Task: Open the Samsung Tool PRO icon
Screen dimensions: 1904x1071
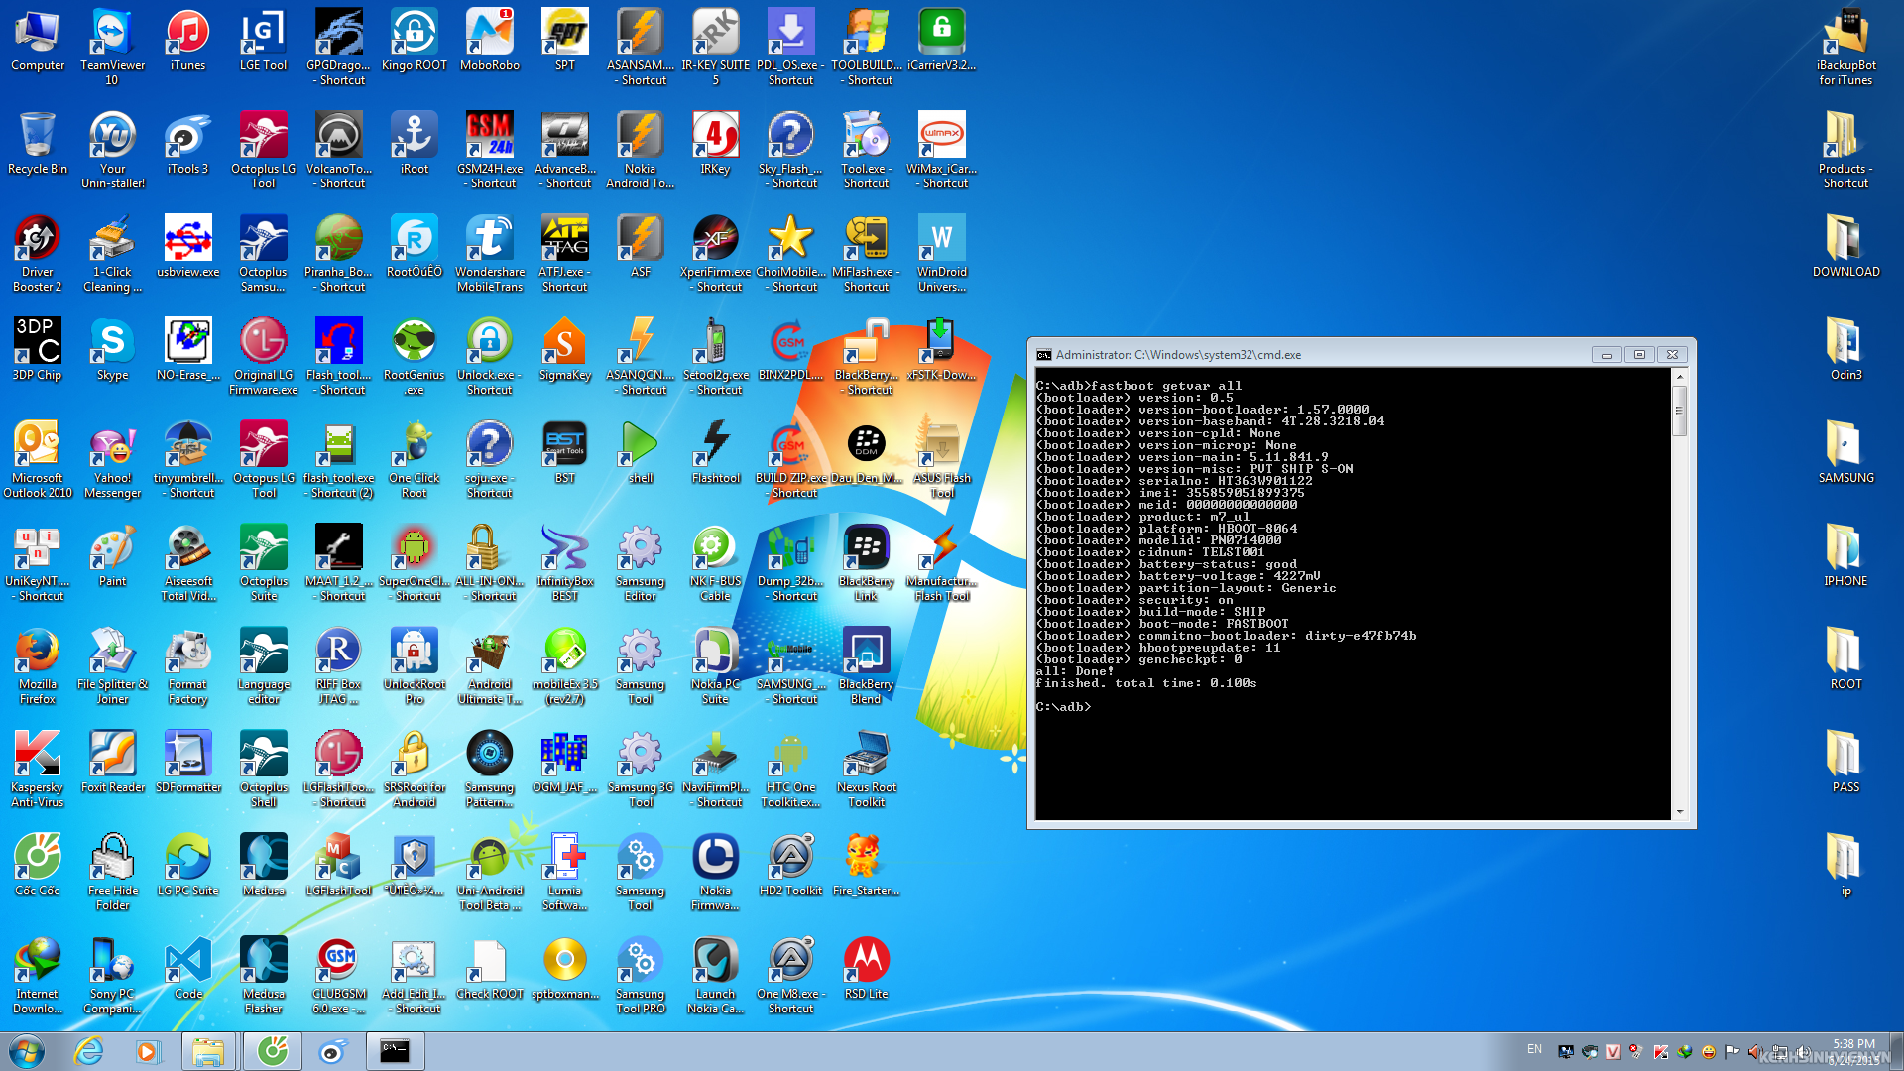Action: [x=640, y=975]
